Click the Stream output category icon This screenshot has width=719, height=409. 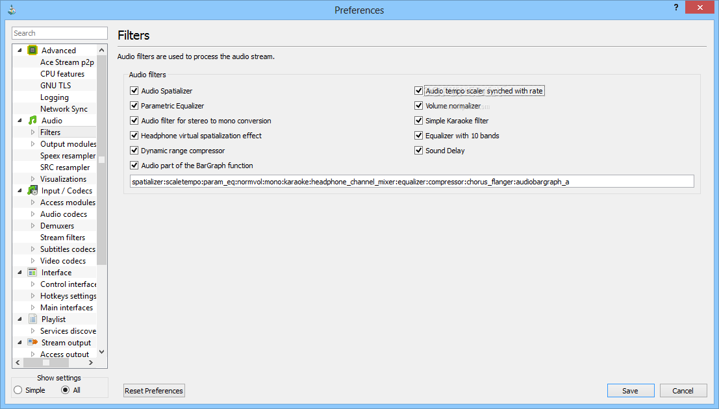click(x=32, y=343)
